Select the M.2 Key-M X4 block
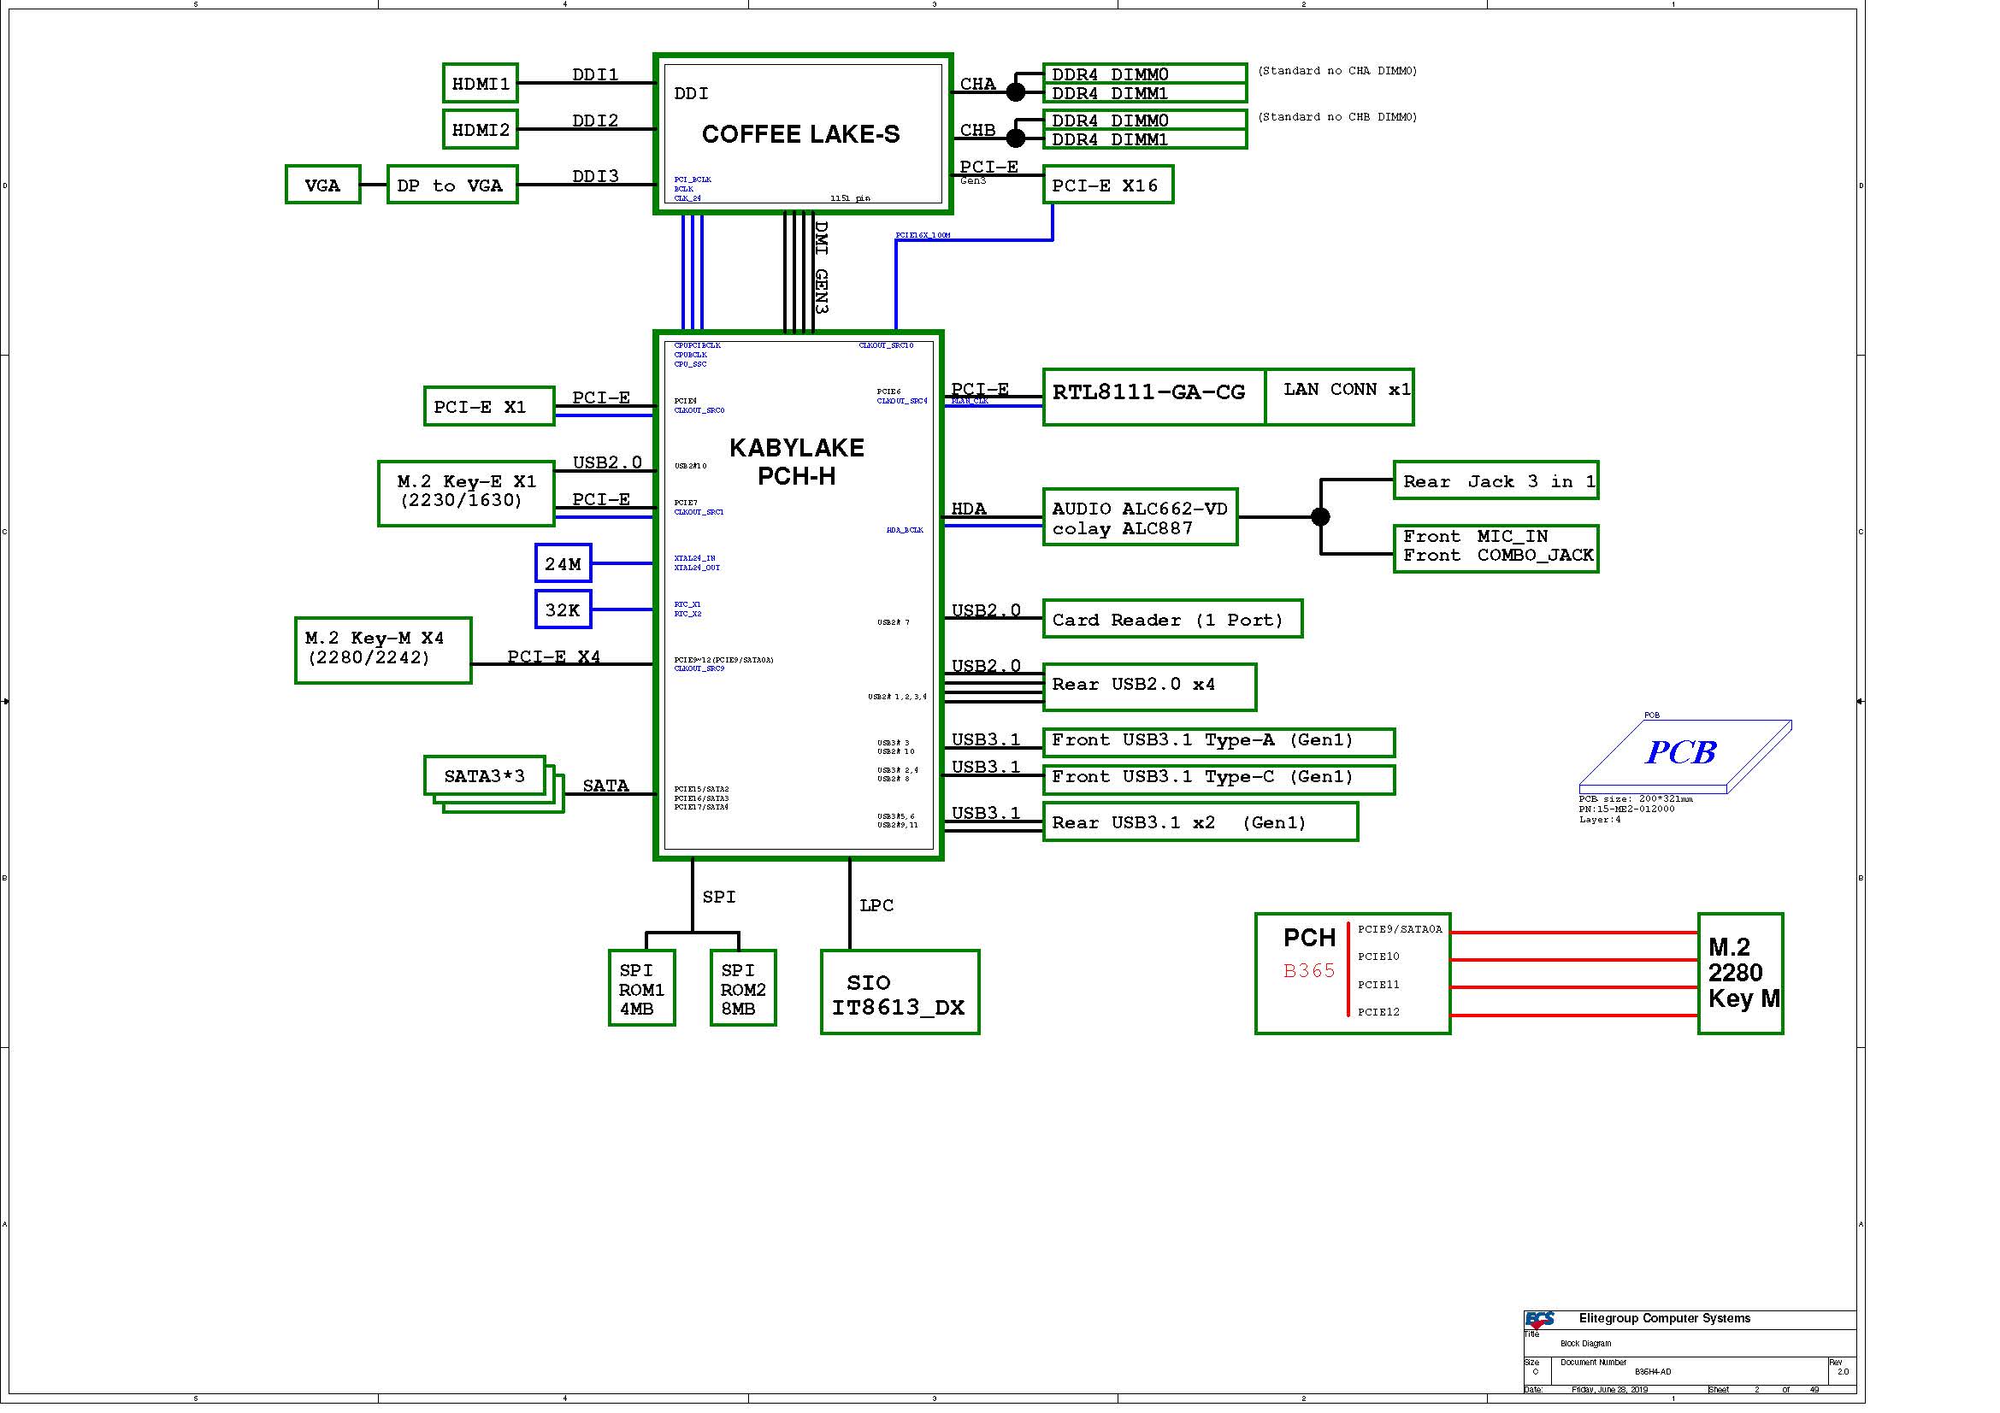The height and width of the screenshot is (1413, 2000). 382,651
